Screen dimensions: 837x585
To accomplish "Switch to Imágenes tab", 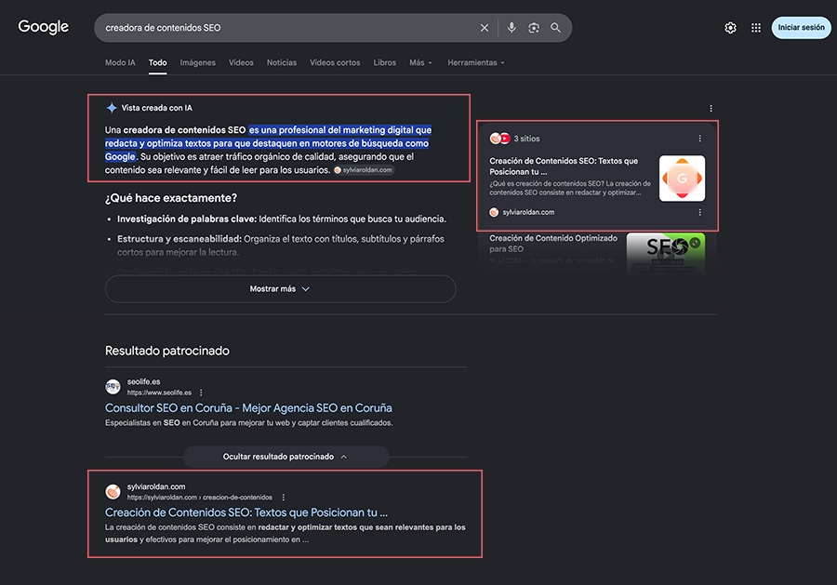I will (x=197, y=62).
